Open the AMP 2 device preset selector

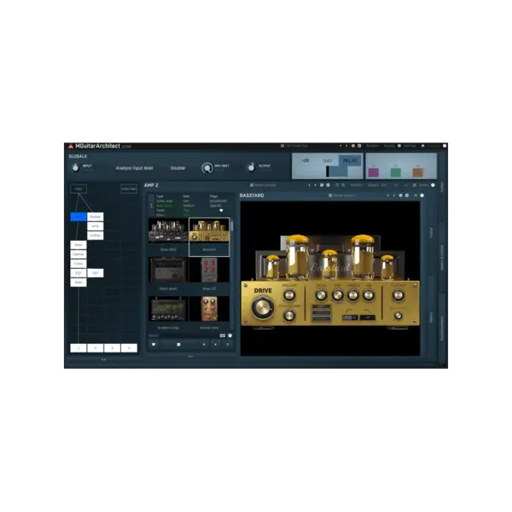click(x=264, y=185)
